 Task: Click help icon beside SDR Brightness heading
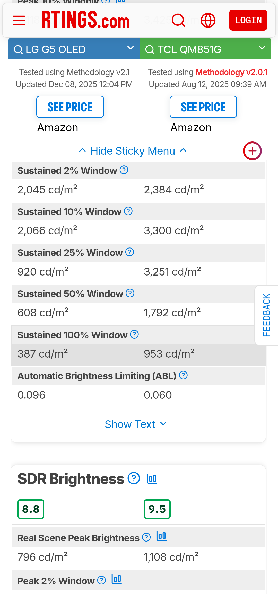pos(134,478)
